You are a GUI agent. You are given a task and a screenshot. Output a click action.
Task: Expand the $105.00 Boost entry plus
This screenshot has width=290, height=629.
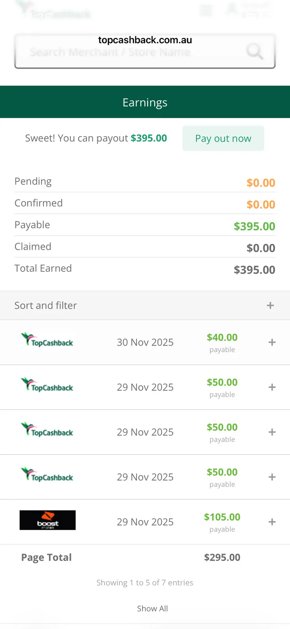click(x=272, y=522)
